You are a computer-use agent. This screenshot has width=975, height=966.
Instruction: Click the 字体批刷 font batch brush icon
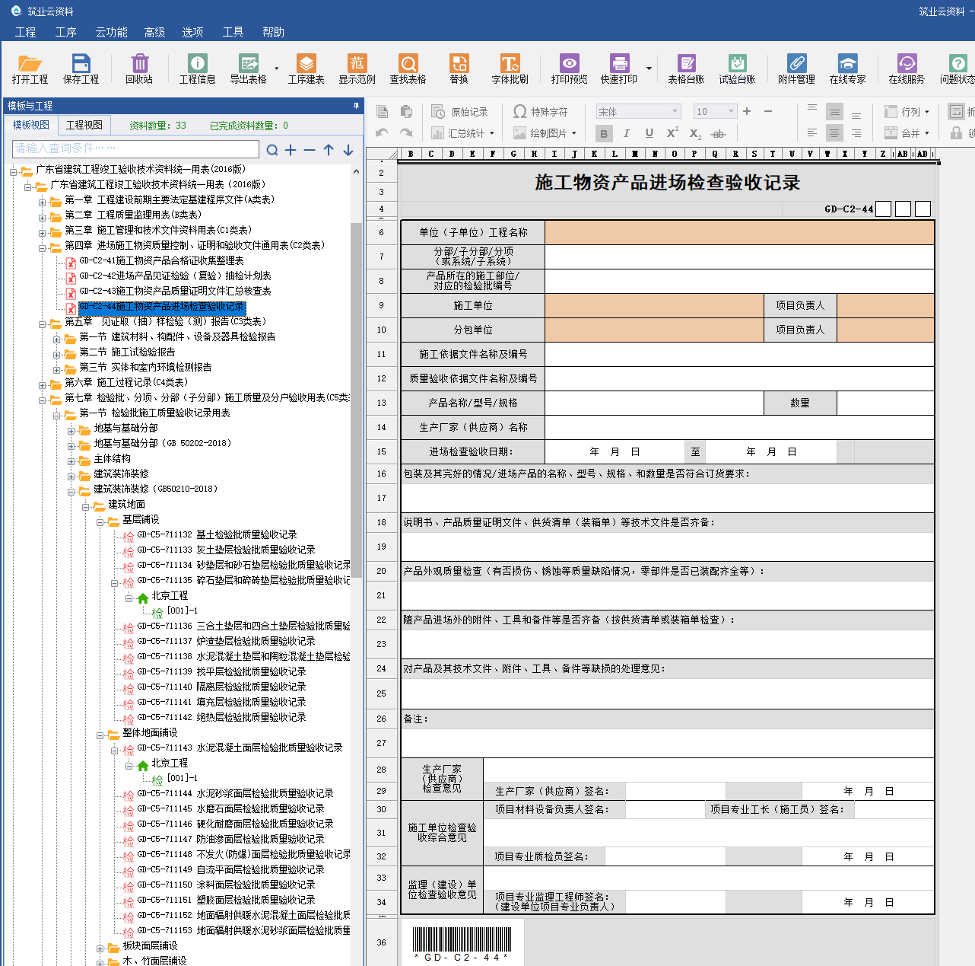coord(510,68)
